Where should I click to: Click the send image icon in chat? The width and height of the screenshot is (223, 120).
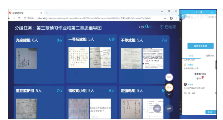coord(193,93)
